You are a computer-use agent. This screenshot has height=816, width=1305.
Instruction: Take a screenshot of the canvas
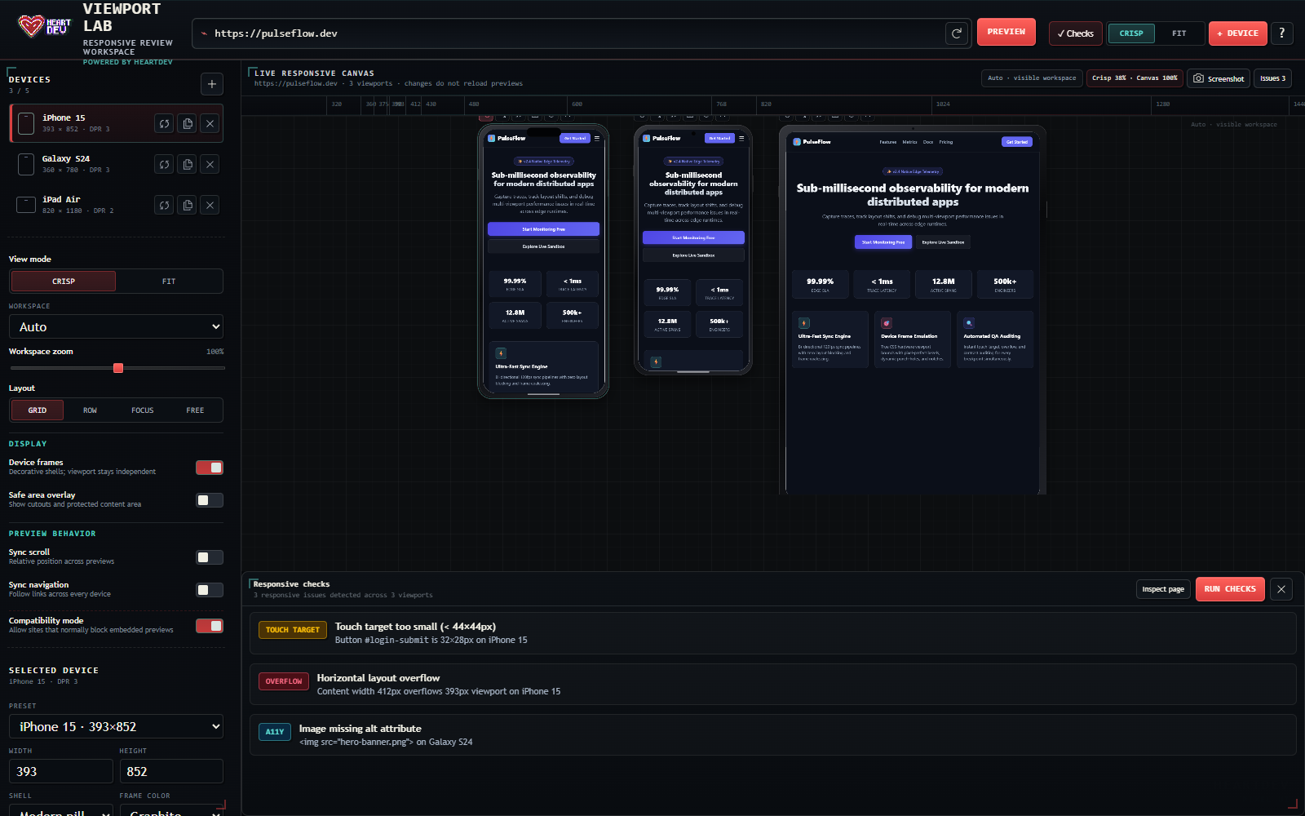1219,78
